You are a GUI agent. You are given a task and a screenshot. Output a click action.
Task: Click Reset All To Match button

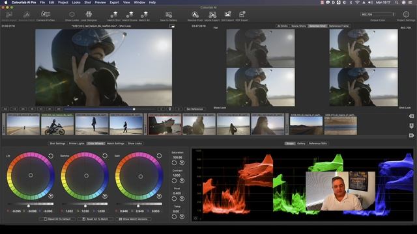click(x=95, y=219)
